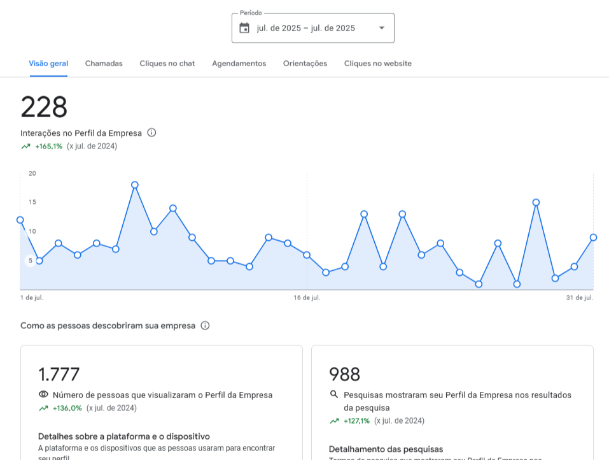This screenshot has width=609, height=460.
Task: Open the Cliques no website tab
Action: [x=378, y=64]
